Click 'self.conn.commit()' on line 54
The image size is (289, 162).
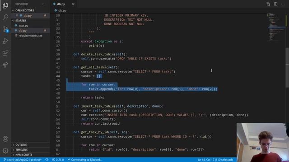click(x=98, y=119)
